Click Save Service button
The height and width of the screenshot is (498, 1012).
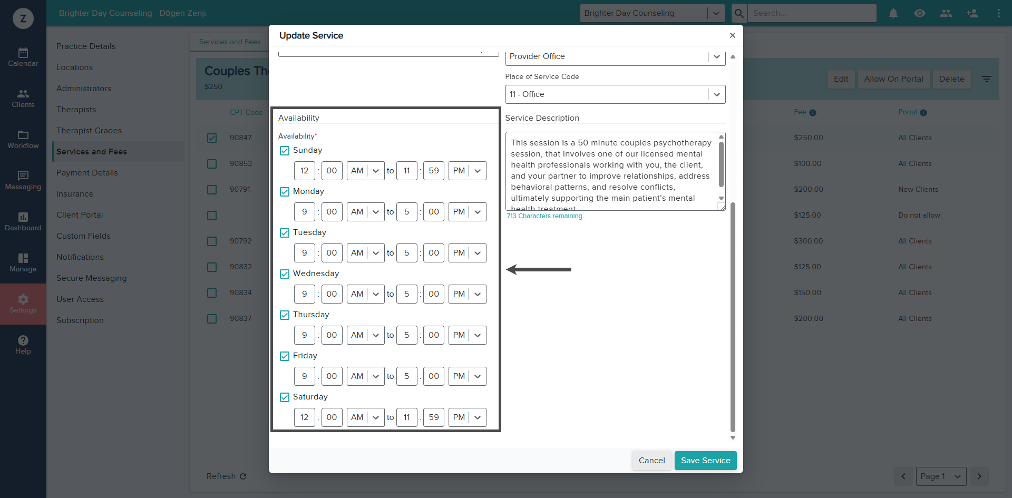point(706,461)
